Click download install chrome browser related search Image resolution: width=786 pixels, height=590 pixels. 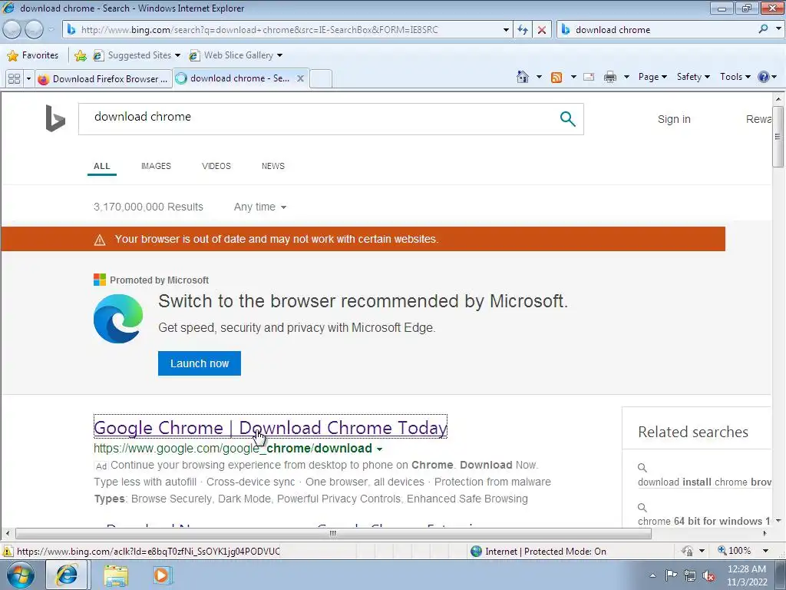pos(704,482)
